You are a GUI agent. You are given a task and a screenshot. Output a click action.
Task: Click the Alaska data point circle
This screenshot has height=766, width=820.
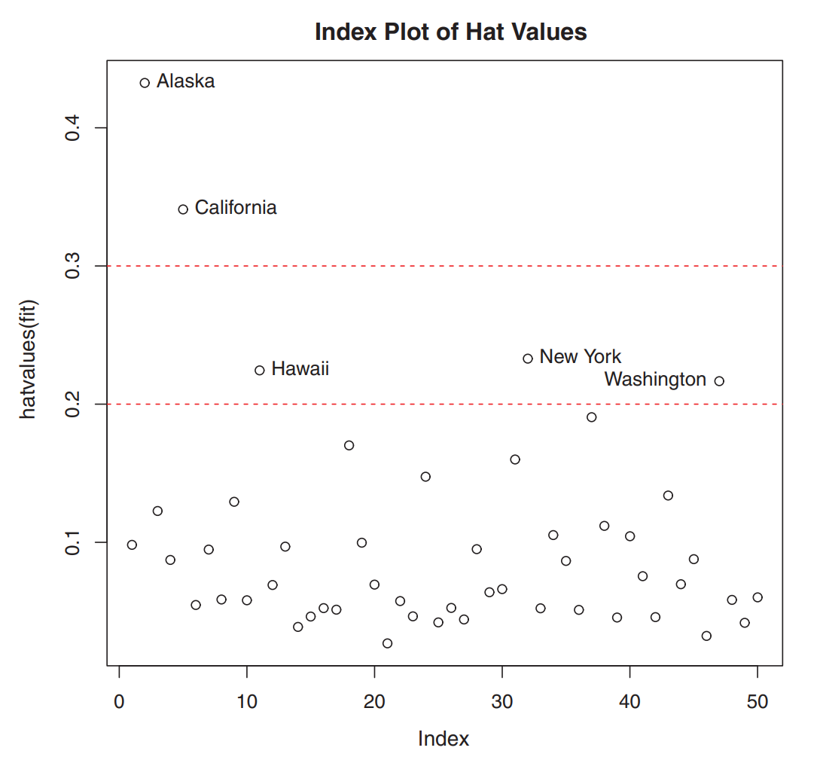[145, 83]
